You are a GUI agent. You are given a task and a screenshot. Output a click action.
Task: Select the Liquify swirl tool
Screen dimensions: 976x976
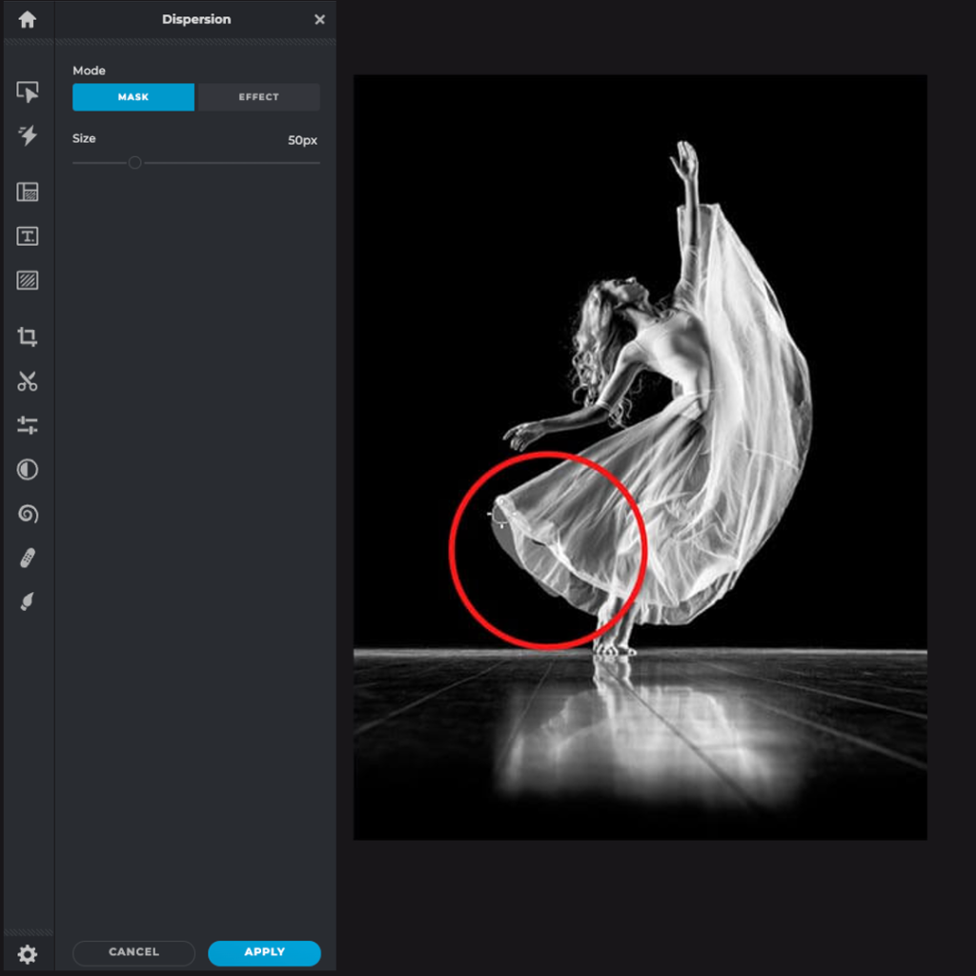coord(29,514)
